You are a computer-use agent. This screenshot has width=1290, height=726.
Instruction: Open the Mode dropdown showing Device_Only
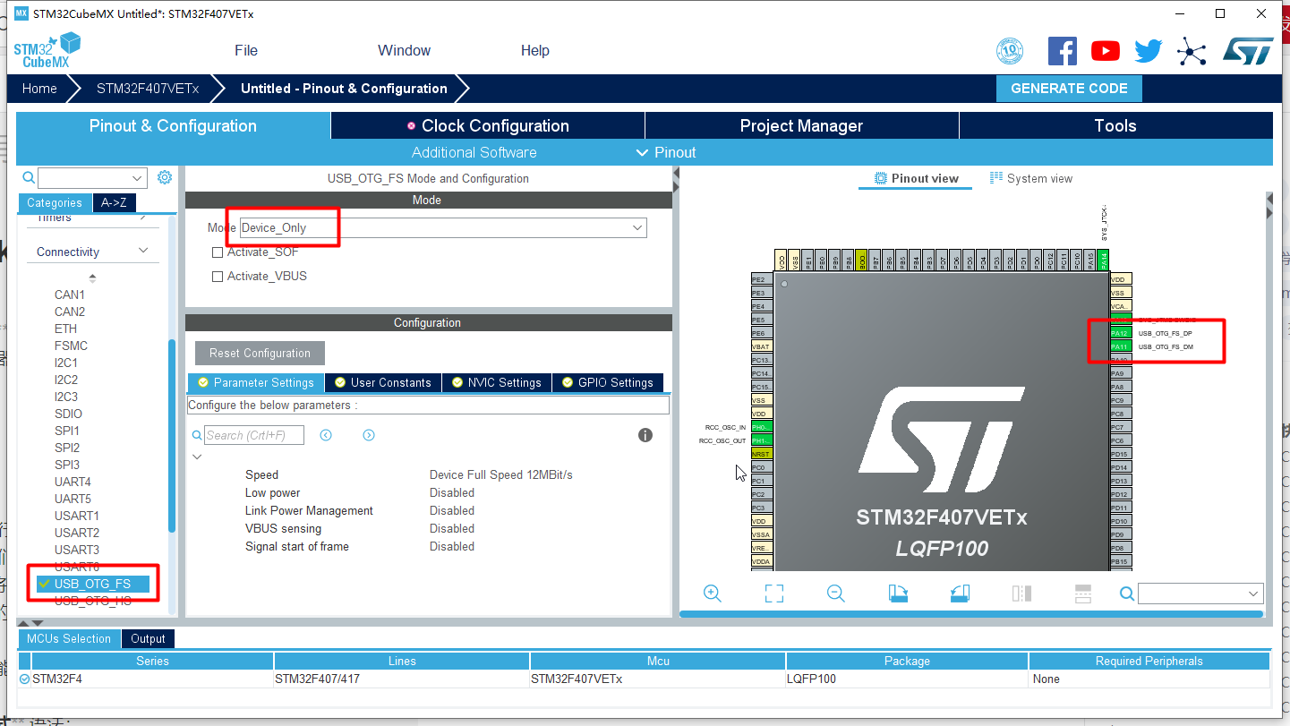[x=636, y=227]
